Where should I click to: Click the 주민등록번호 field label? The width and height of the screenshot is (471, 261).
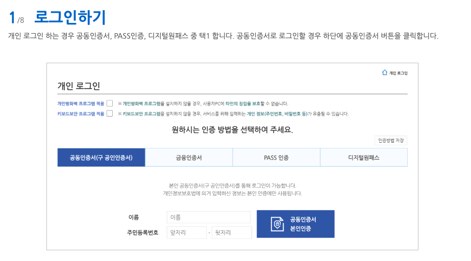click(143, 232)
